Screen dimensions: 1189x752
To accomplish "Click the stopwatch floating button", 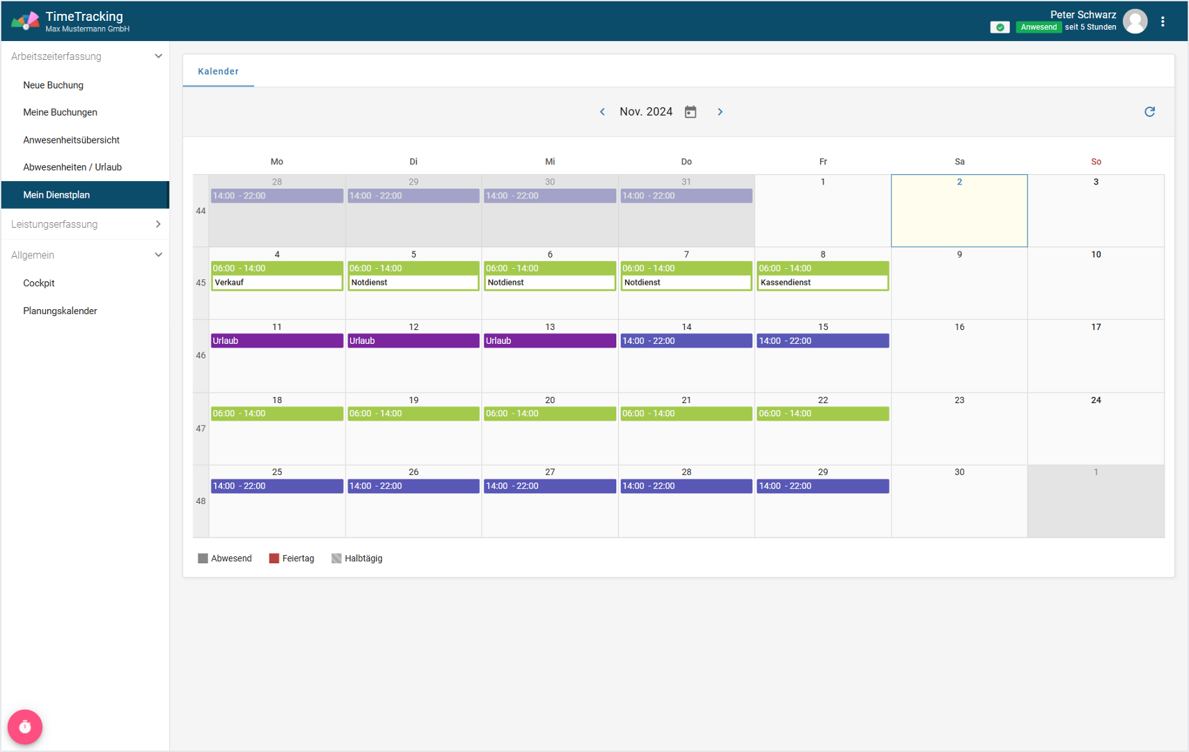I will [25, 726].
